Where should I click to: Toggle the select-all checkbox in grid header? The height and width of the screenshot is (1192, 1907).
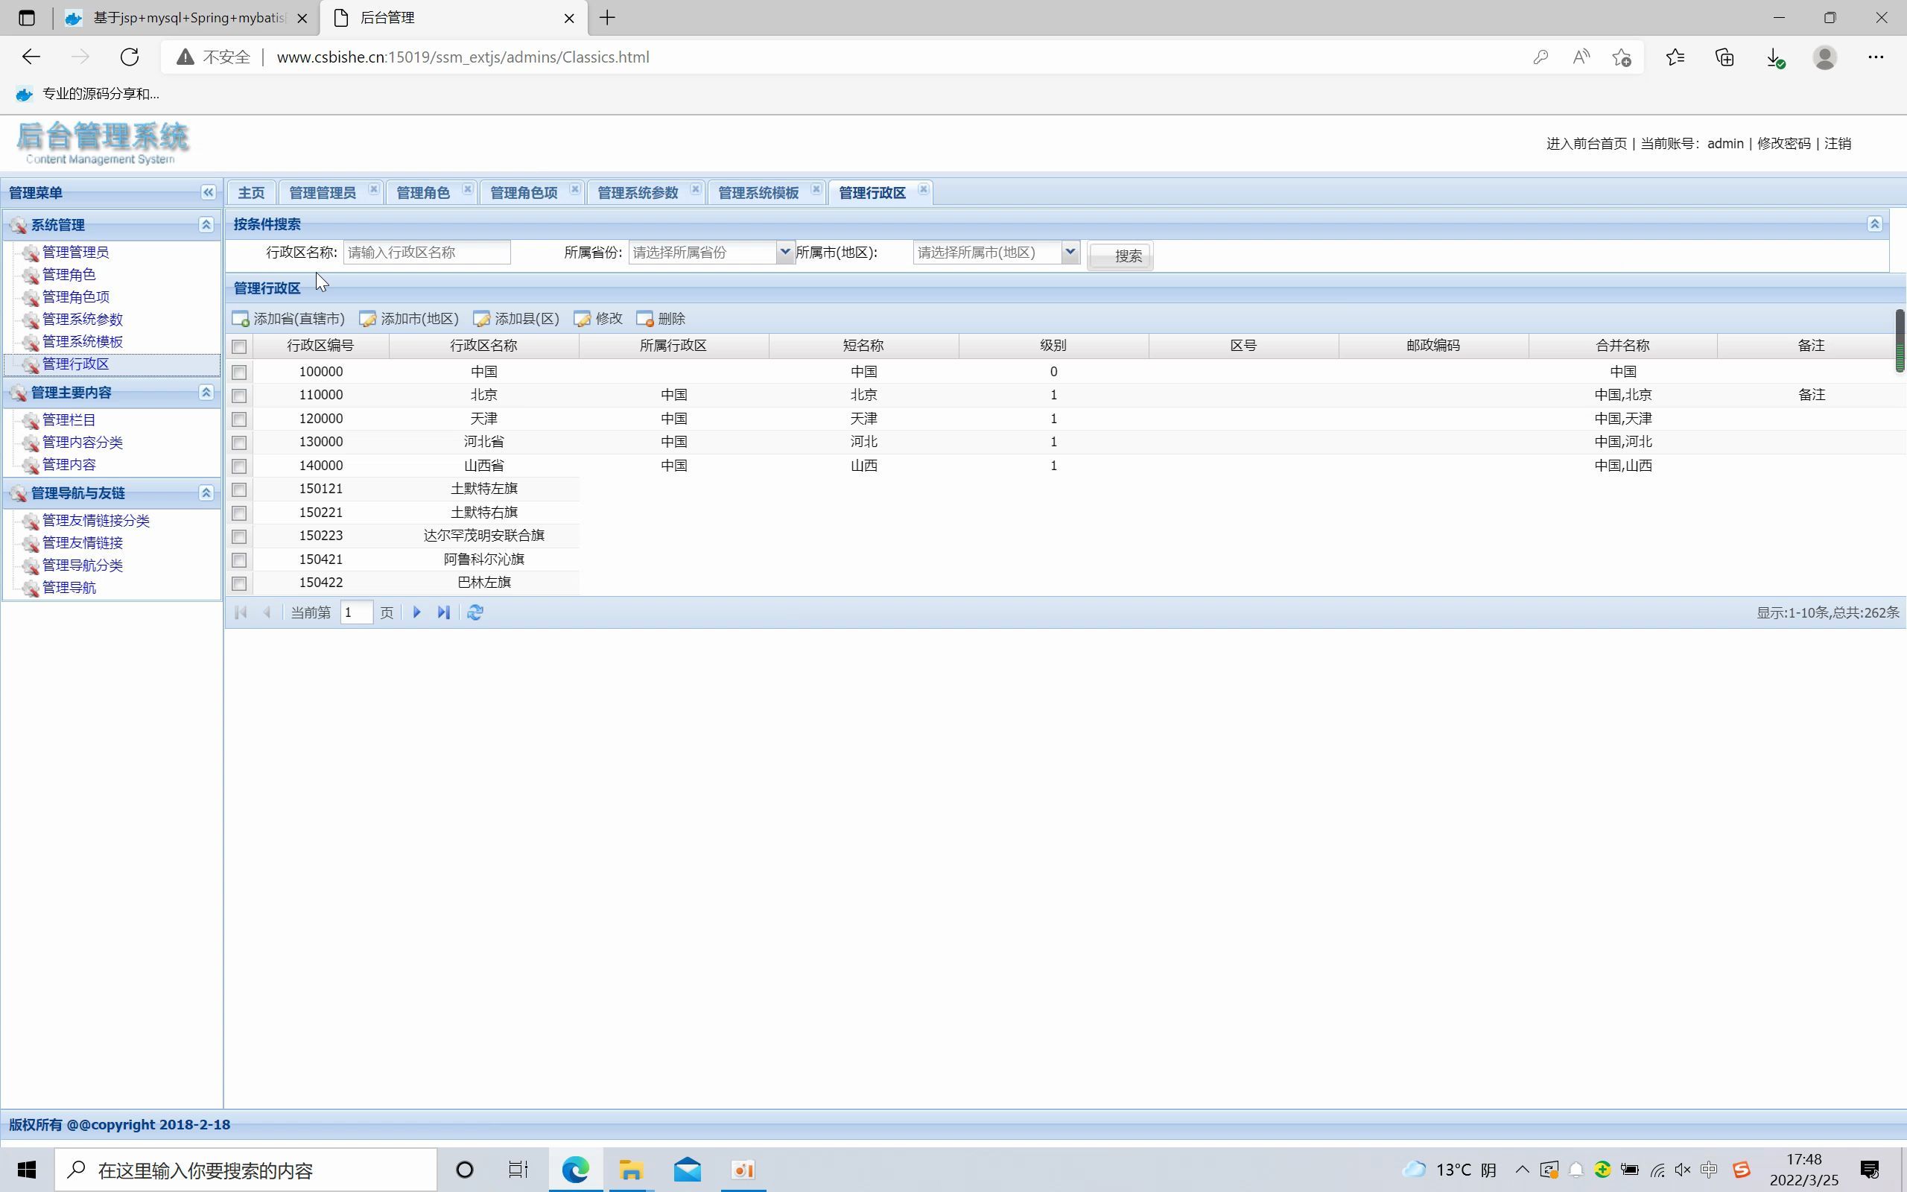pyautogui.click(x=240, y=347)
